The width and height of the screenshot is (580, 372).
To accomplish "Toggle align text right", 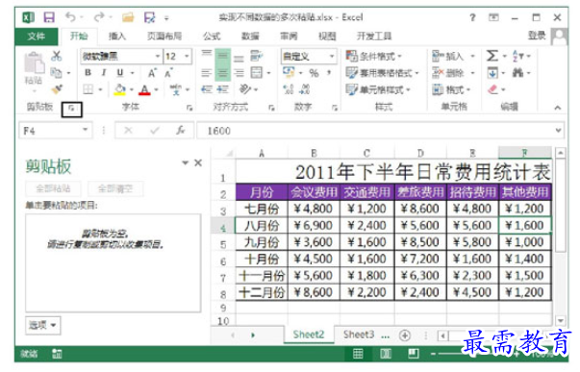I will pyautogui.click(x=240, y=73).
